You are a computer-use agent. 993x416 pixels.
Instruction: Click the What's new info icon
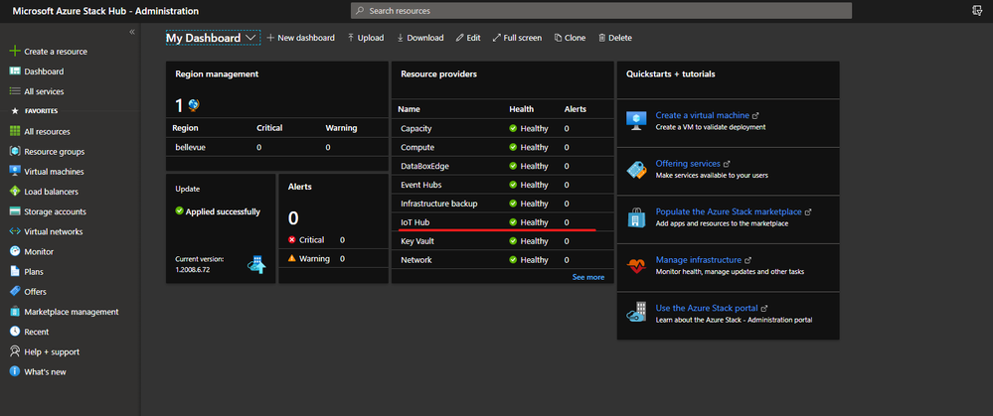pos(15,371)
